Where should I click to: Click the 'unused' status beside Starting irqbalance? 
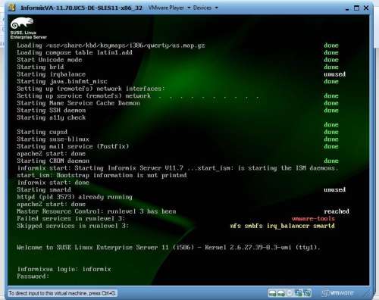[x=335, y=74]
